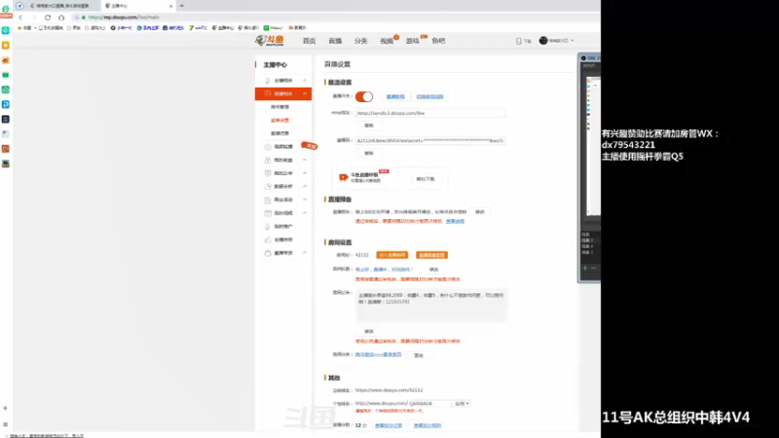
Task: Click the browser forward arrow
Action: [x=34, y=18]
